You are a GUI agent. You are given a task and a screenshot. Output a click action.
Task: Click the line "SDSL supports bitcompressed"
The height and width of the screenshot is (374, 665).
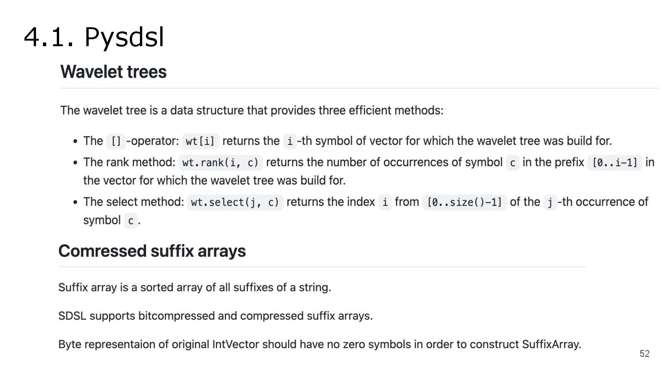(x=215, y=316)
